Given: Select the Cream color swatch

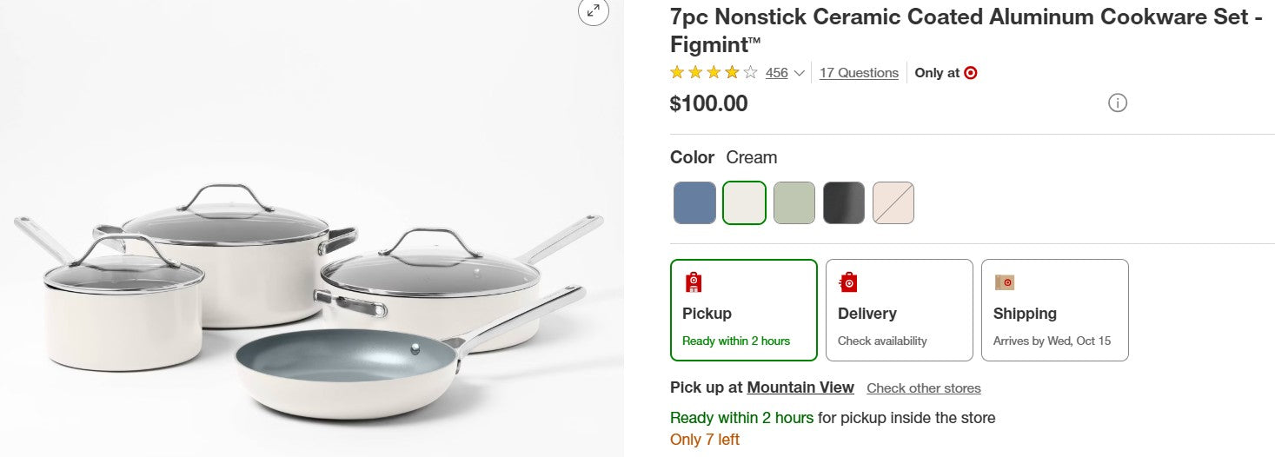Looking at the screenshot, I should point(744,202).
